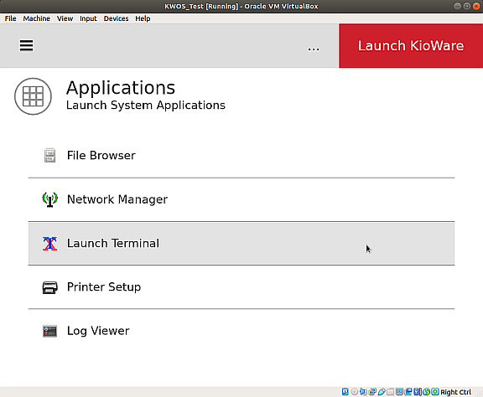This screenshot has width=483, height=397.
Task: Click the Applications grid icon
Action: (33, 96)
